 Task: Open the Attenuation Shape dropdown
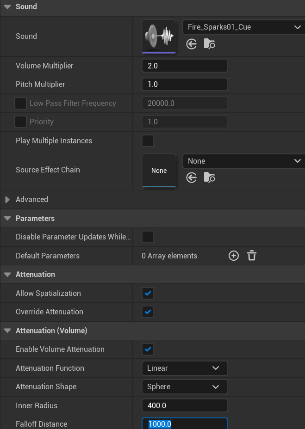pyautogui.click(x=184, y=386)
